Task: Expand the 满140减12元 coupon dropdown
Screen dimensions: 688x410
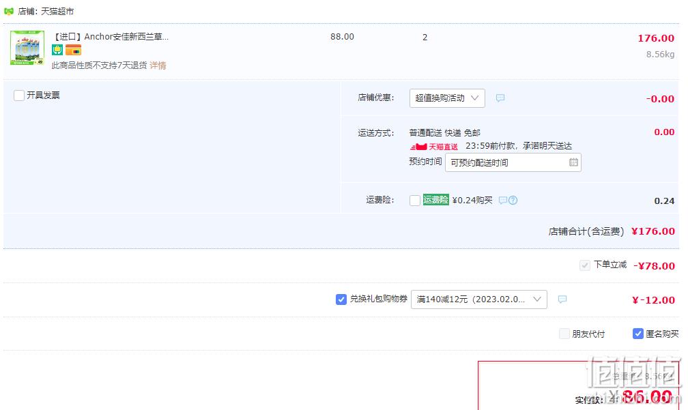Action: (x=478, y=299)
